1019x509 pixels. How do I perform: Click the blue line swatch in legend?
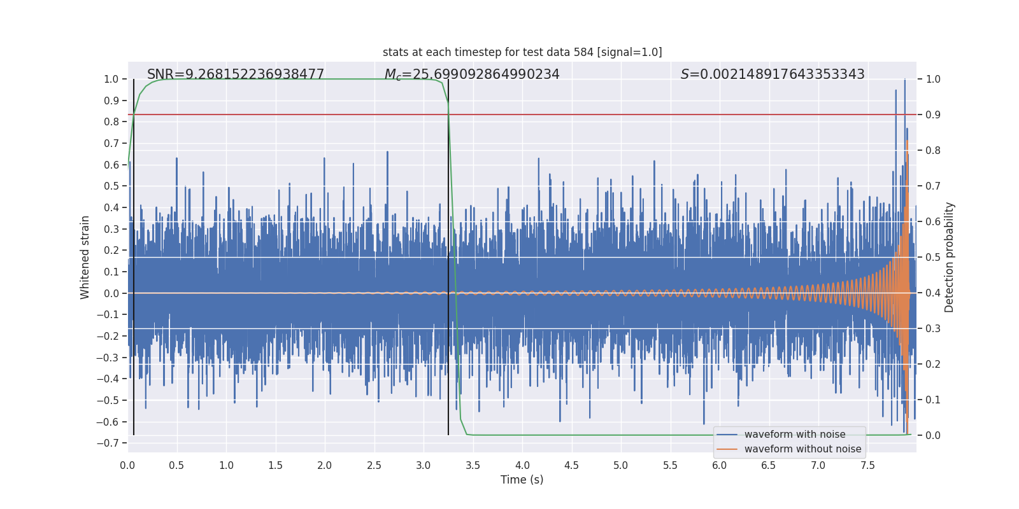point(727,435)
